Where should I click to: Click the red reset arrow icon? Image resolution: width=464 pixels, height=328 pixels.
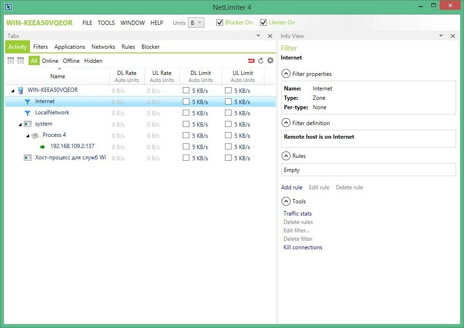[251, 60]
